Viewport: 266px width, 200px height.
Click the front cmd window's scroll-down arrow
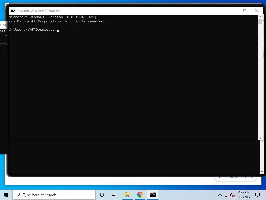[x=260, y=138]
